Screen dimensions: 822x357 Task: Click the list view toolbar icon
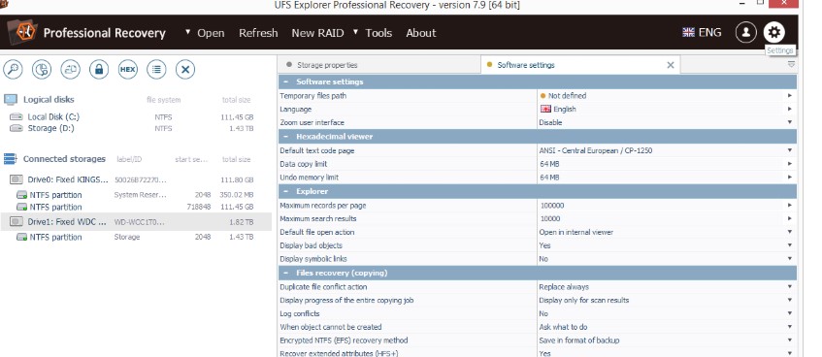[156, 69]
